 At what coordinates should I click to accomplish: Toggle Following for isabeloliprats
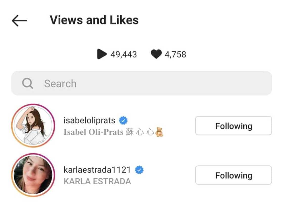[233, 126]
